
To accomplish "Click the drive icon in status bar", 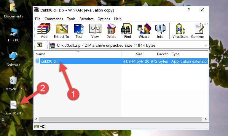I will click(36, 127).
